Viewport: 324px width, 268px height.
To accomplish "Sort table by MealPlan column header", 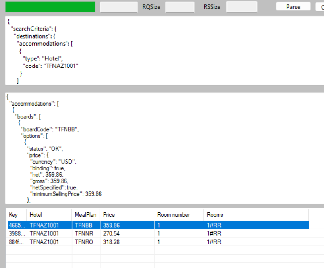I will (85, 215).
